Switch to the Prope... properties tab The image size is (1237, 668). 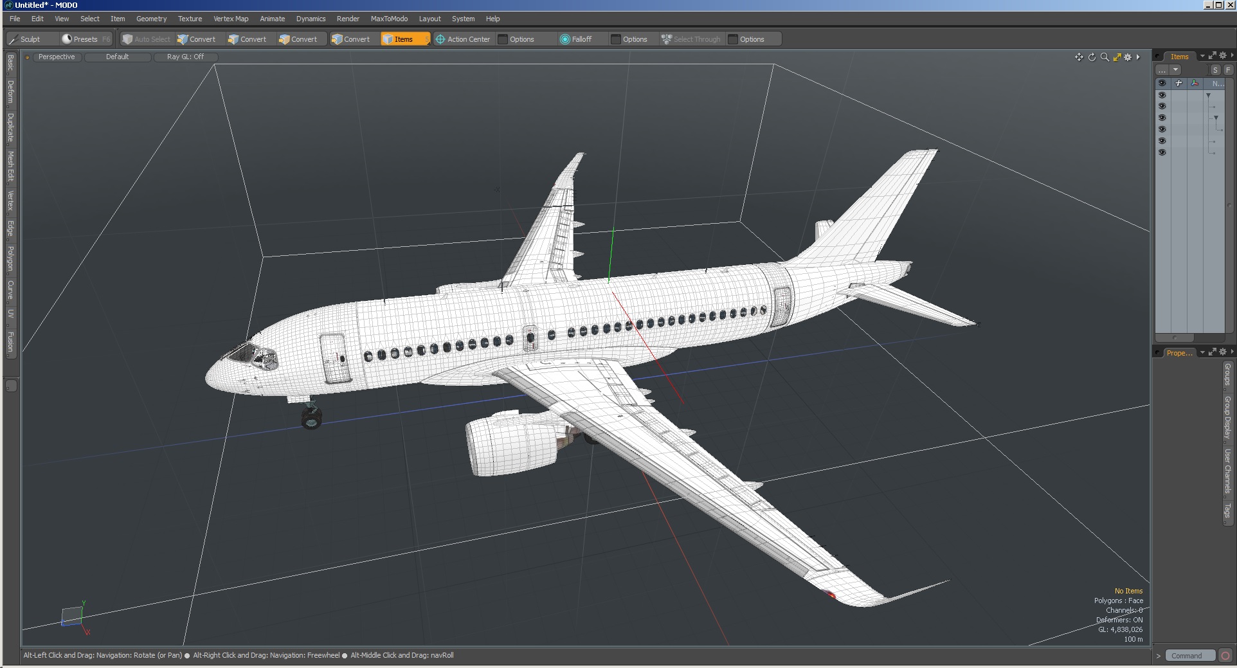coord(1179,353)
